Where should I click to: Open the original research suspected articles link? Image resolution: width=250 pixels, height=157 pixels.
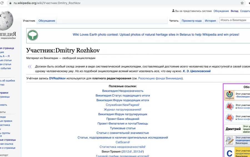[123, 138]
